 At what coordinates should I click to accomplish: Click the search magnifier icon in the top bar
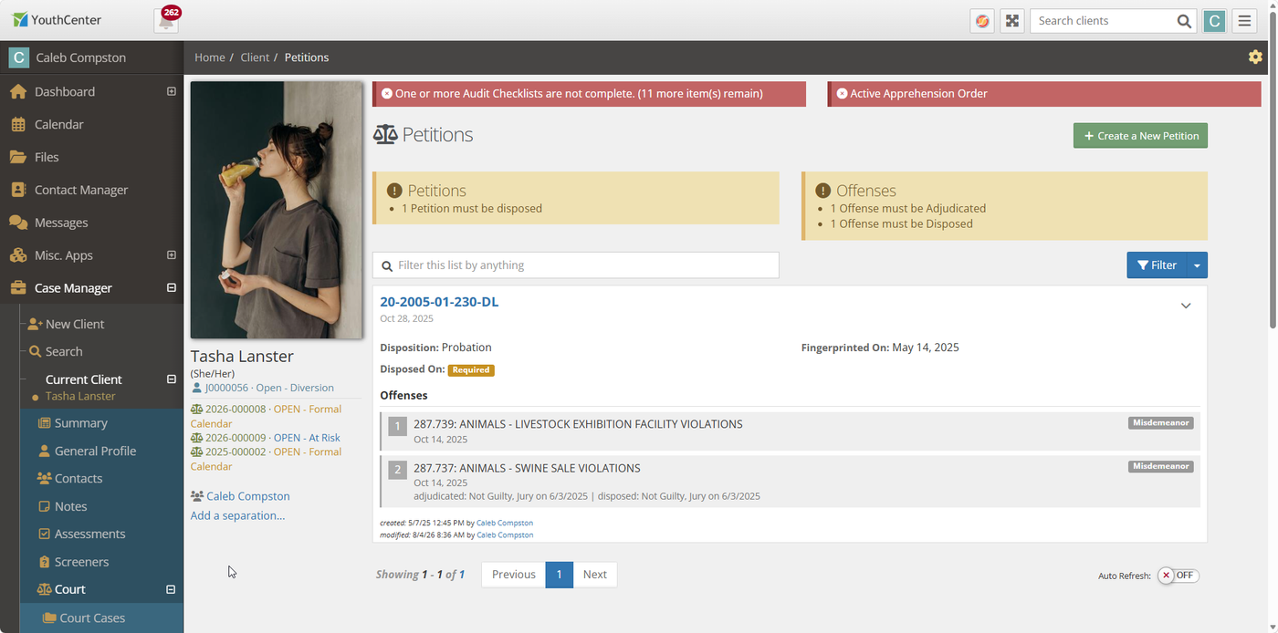click(x=1184, y=21)
